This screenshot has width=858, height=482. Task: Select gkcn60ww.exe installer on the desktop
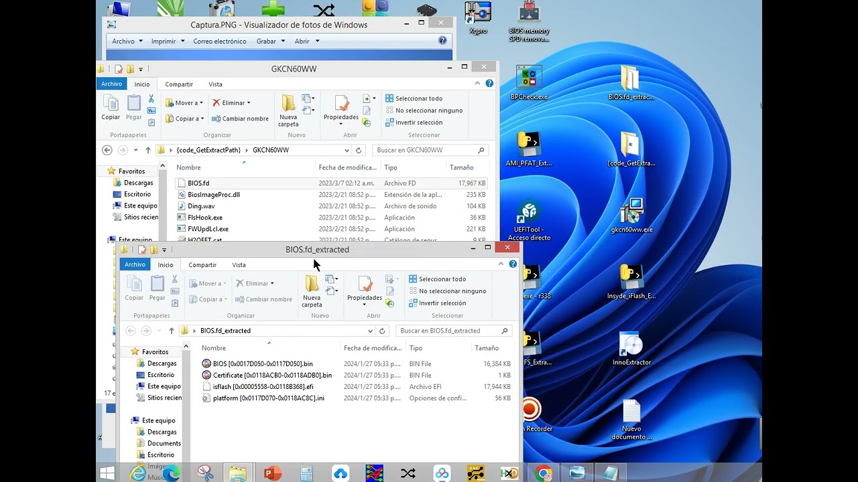(x=631, y=216)
